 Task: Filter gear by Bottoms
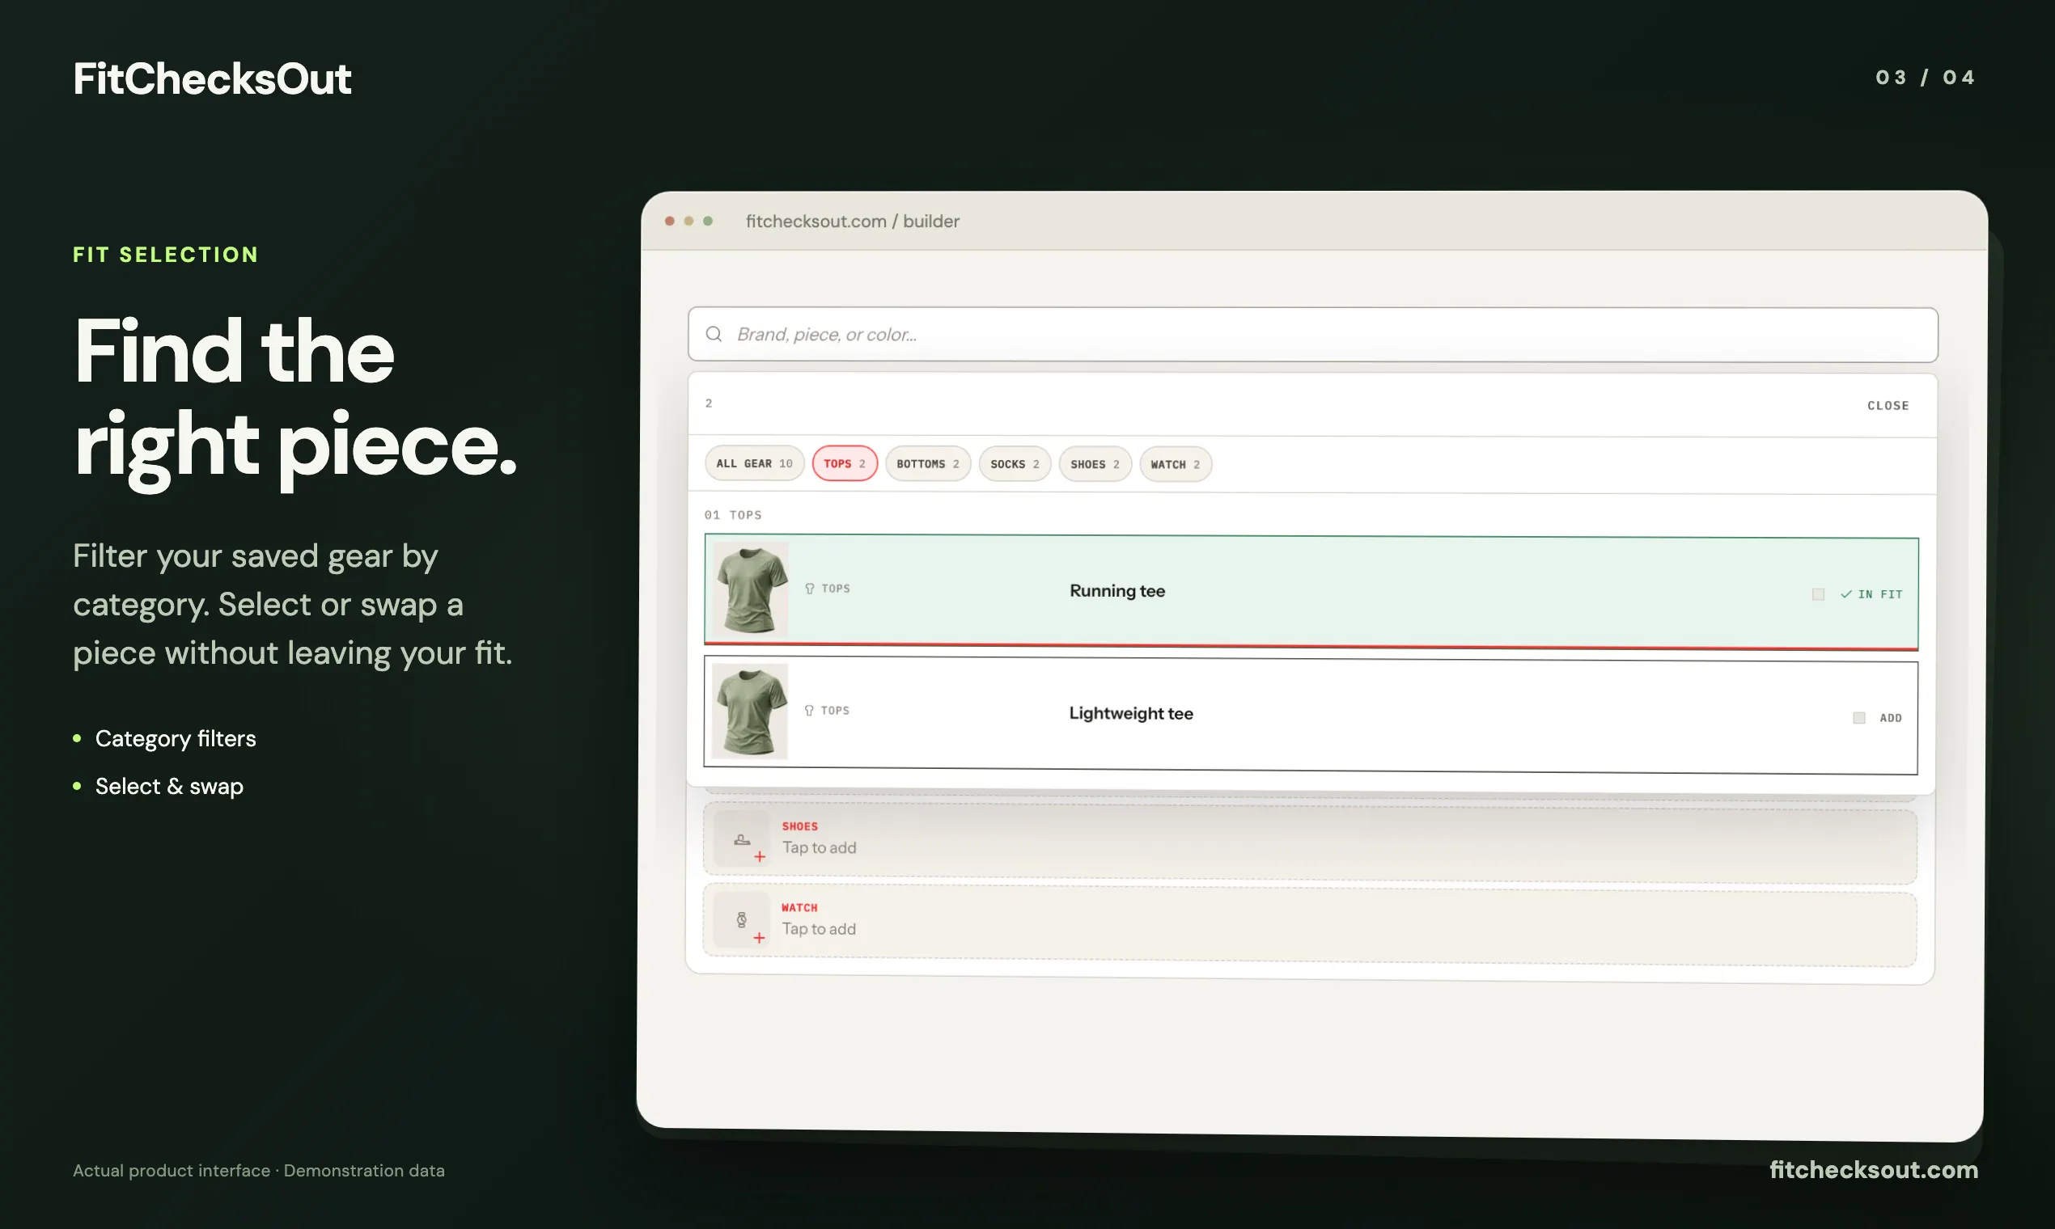pyautogui.click(x=927, y=464)
